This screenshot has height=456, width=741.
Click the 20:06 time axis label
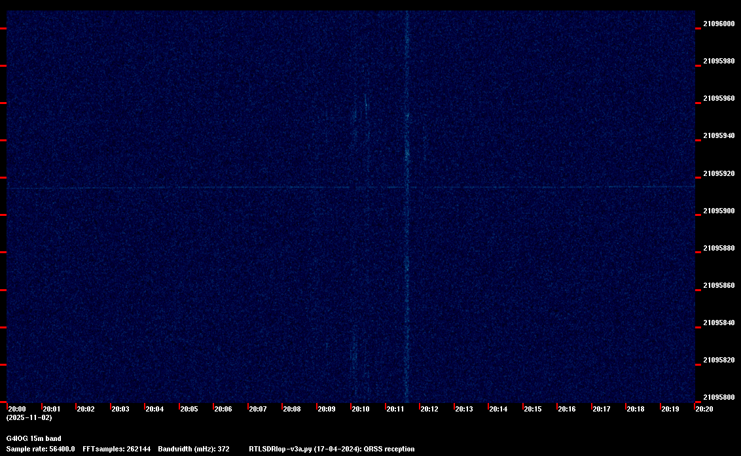coord(223,409)
